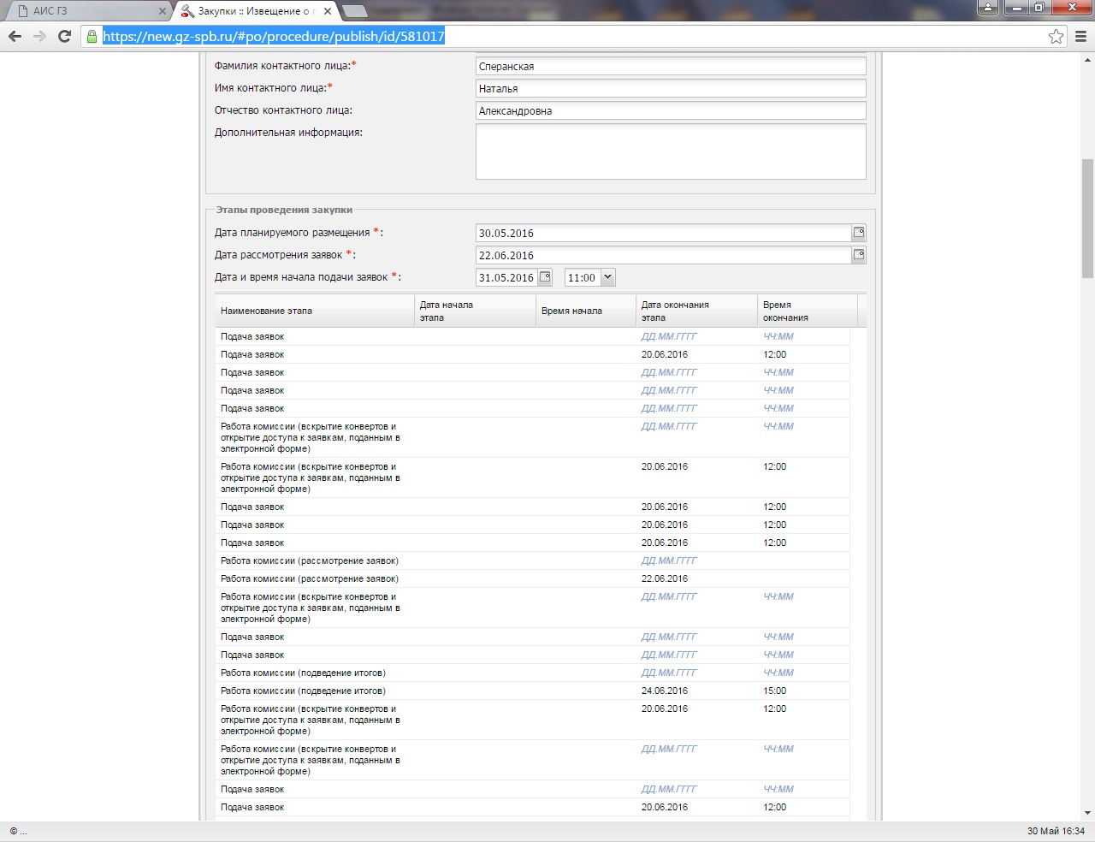Click the green padlock security icon

(x=92, y=36)
